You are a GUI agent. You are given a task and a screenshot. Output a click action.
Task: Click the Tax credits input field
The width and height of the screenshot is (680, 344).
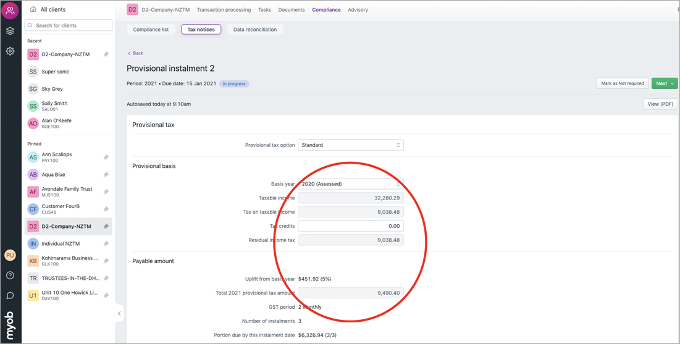click(x=350, y=226)
